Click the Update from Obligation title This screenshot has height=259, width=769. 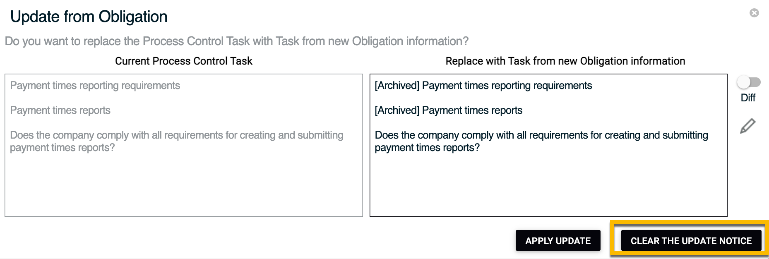pyautogui.click(x=89, y=17)
